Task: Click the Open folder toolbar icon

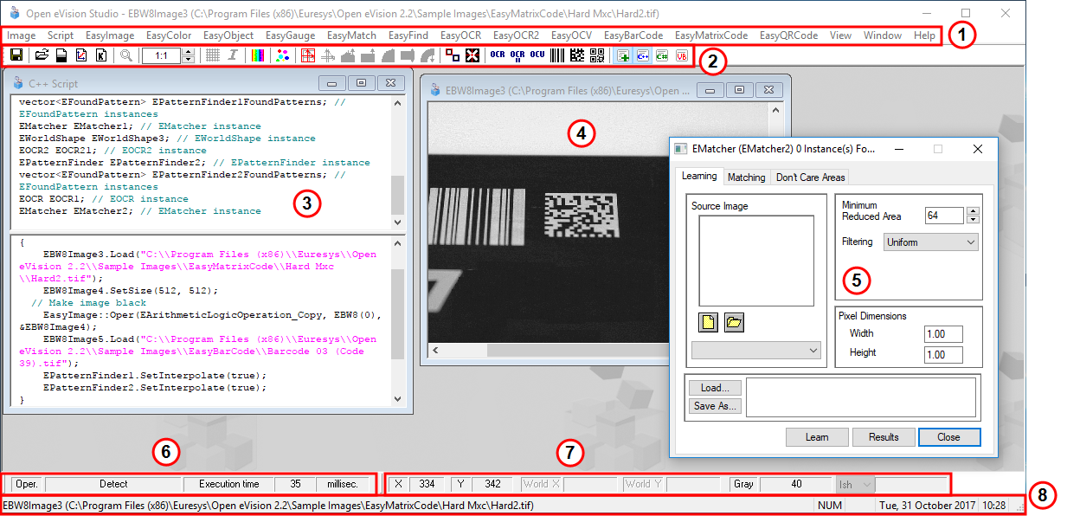Action: pyautogui.click(x=41, y=55)
